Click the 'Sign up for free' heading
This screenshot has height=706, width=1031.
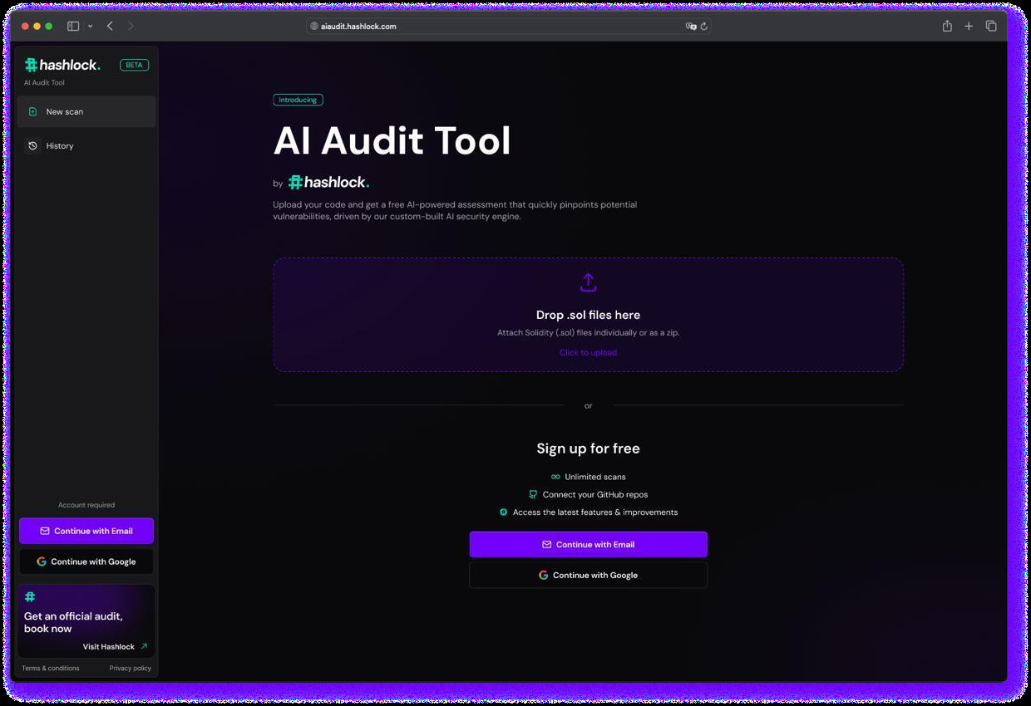[588, 449]
